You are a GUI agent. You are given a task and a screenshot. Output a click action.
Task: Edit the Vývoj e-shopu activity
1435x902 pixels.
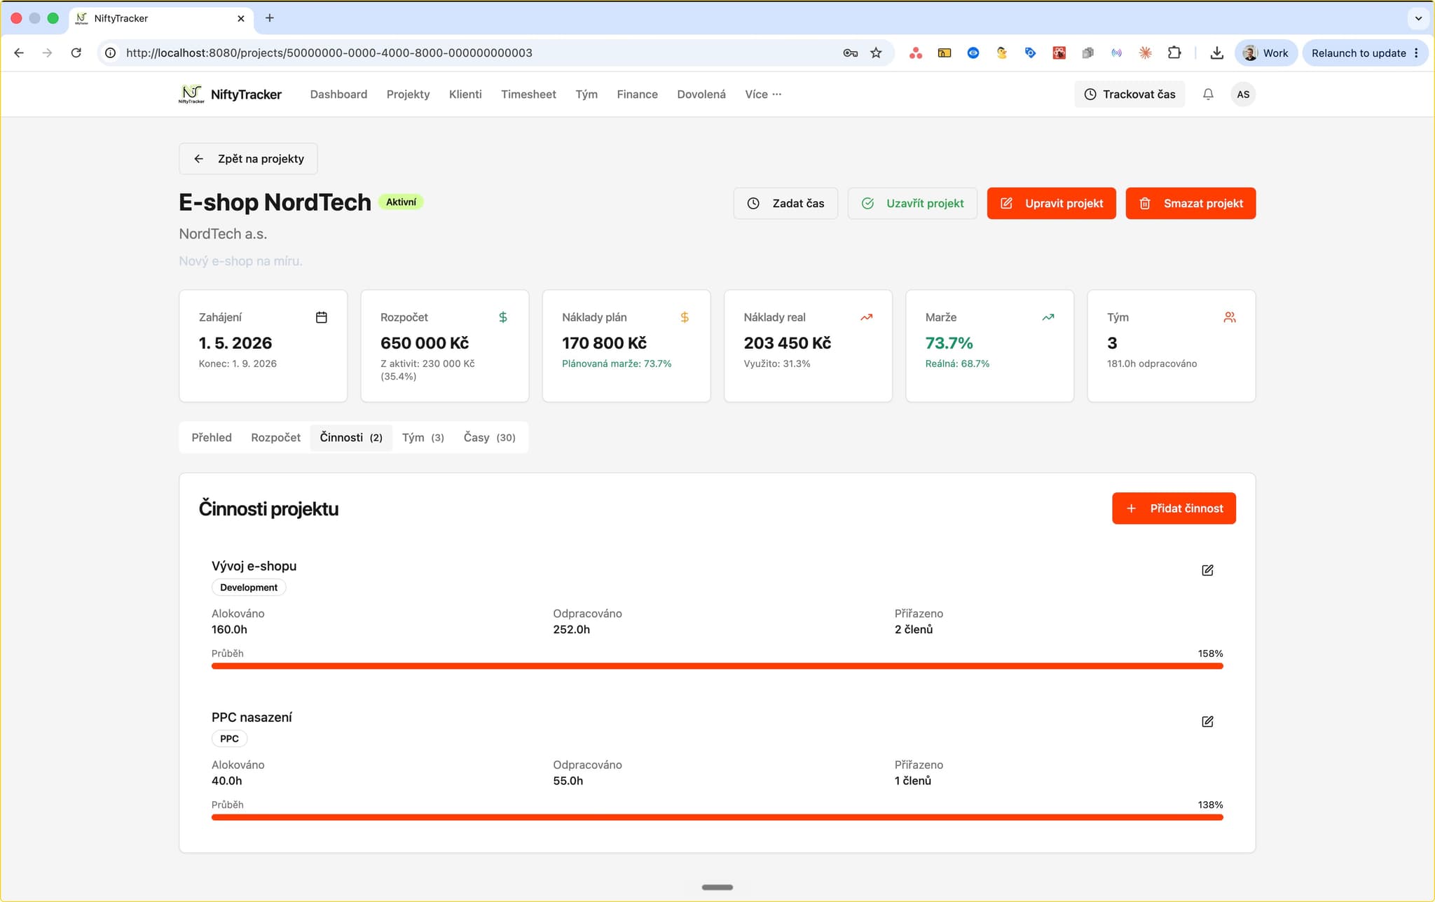[1207, 570]
